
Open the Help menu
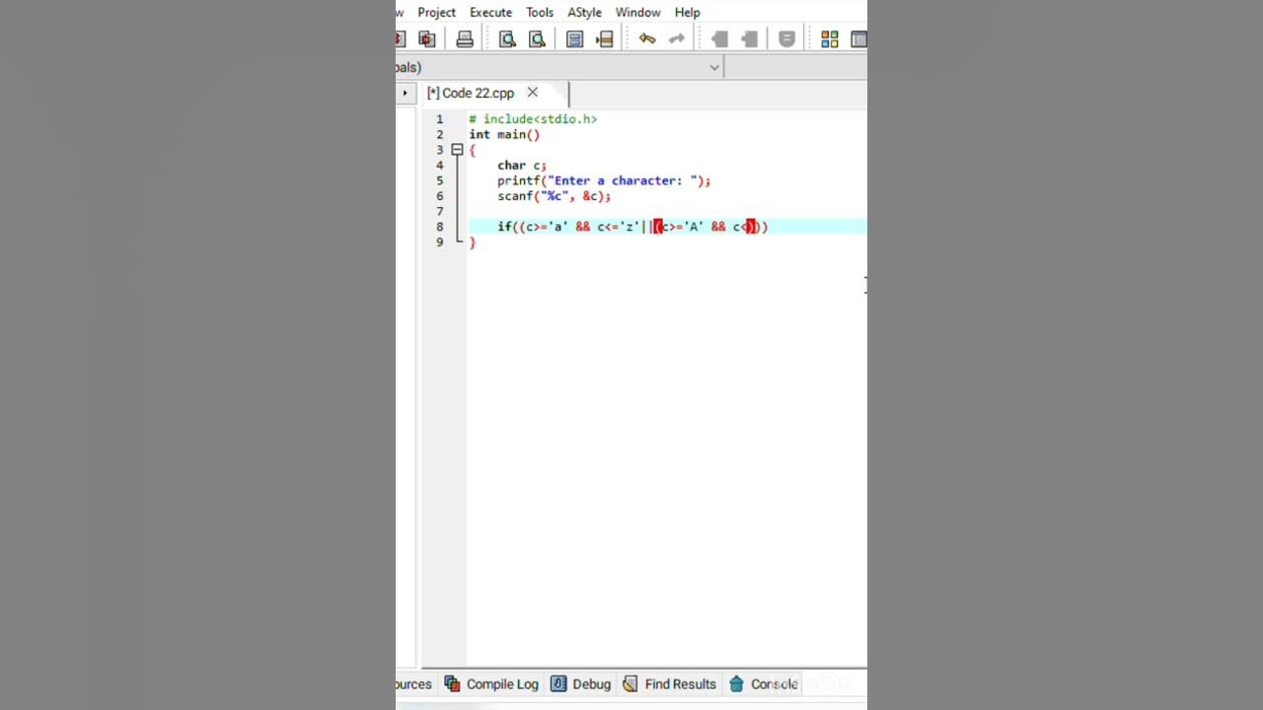(x=688, y=12)
